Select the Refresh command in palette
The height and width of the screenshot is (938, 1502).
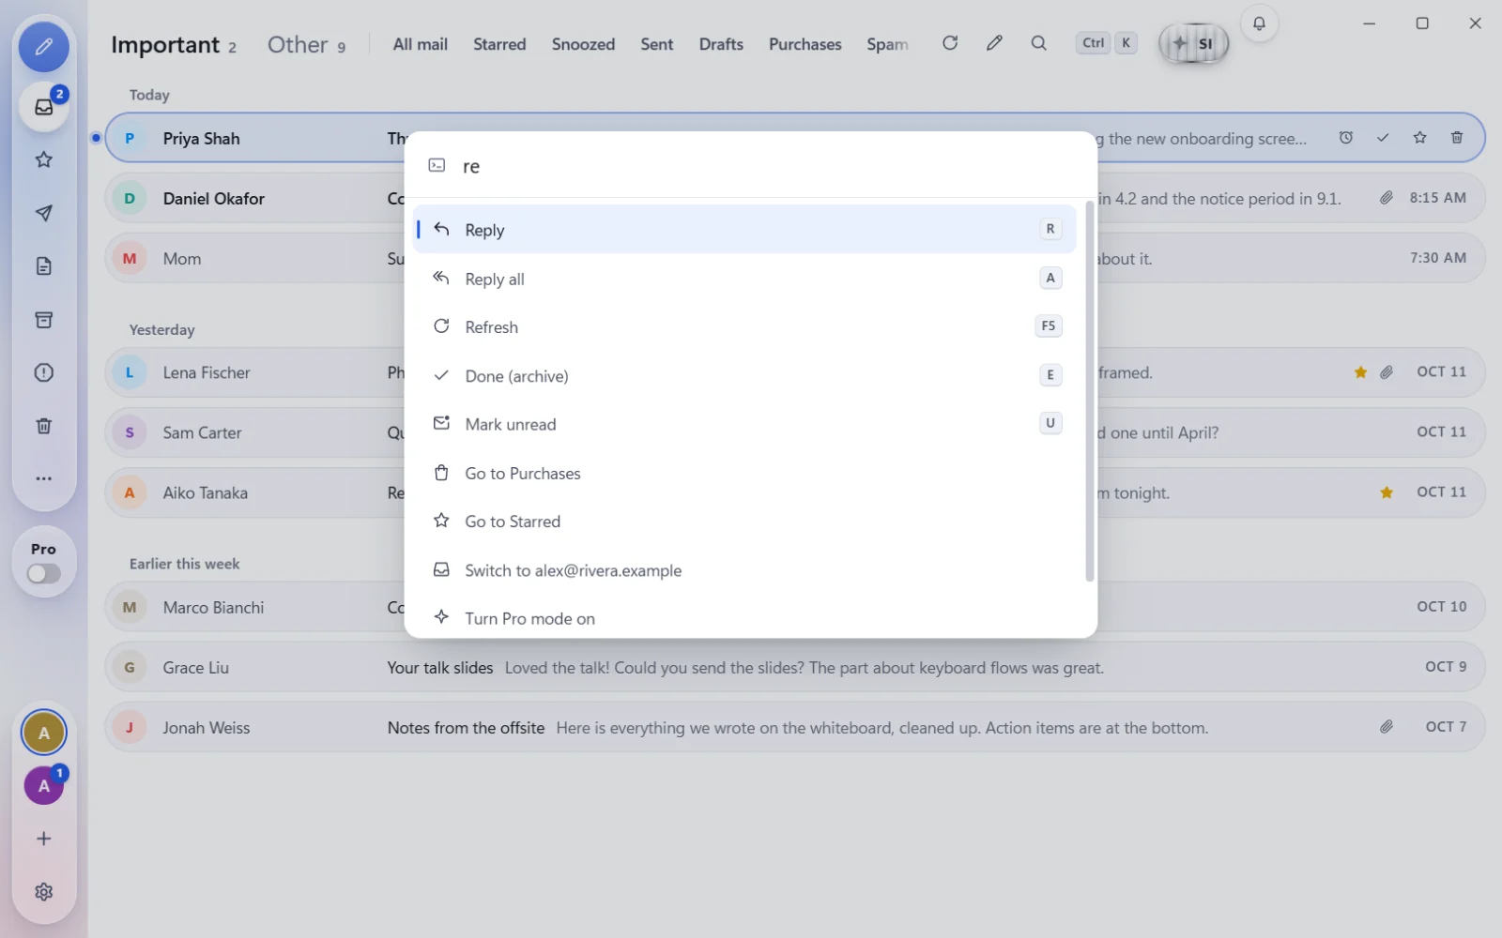[744, 327]
